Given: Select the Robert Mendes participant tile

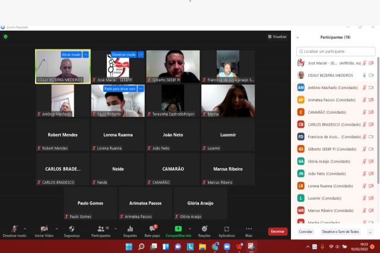Looking at the screenshot, I should point(63,135).
